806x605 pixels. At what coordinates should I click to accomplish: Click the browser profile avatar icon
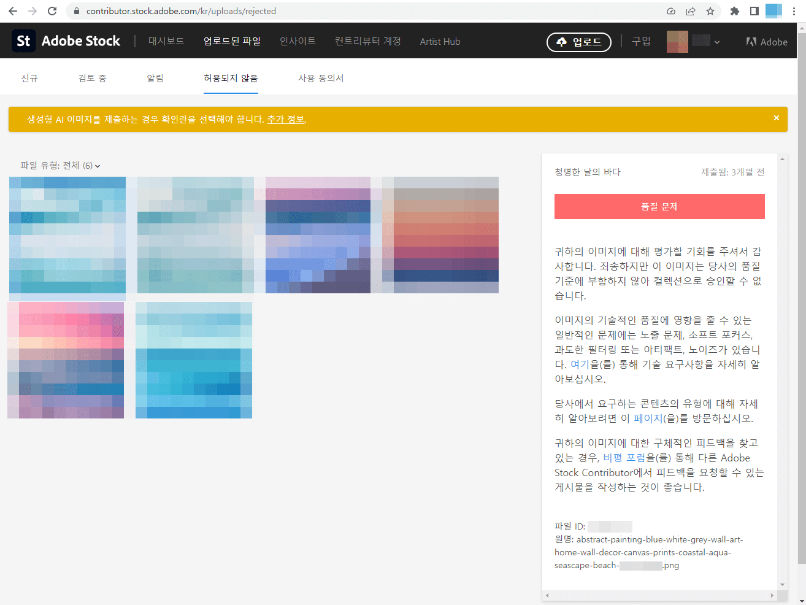point(774,11)
